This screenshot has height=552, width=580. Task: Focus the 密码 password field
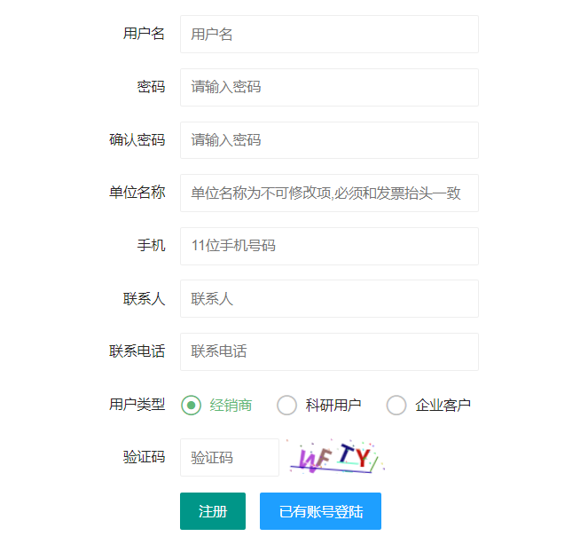click(x=329, y=87)
